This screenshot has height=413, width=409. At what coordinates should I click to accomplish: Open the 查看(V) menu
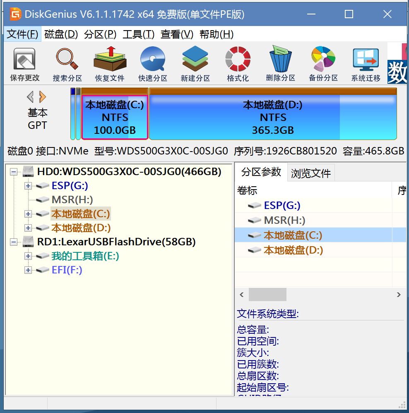(x=177, y=34)
